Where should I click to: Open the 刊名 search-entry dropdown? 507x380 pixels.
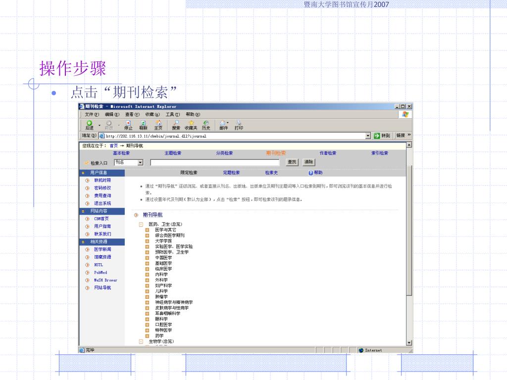click(140, 162)
